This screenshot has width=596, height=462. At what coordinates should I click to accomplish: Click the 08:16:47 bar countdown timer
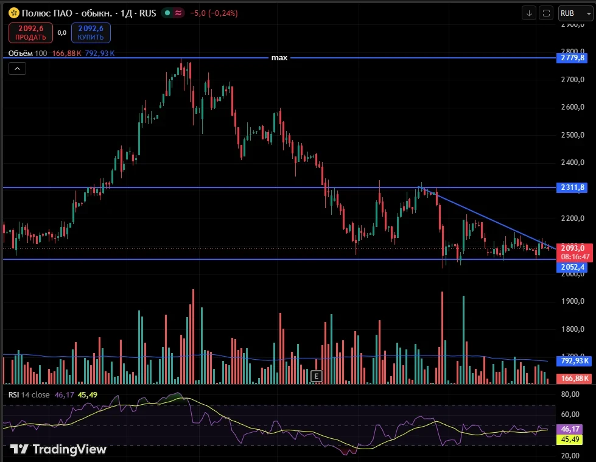[575, 257]
